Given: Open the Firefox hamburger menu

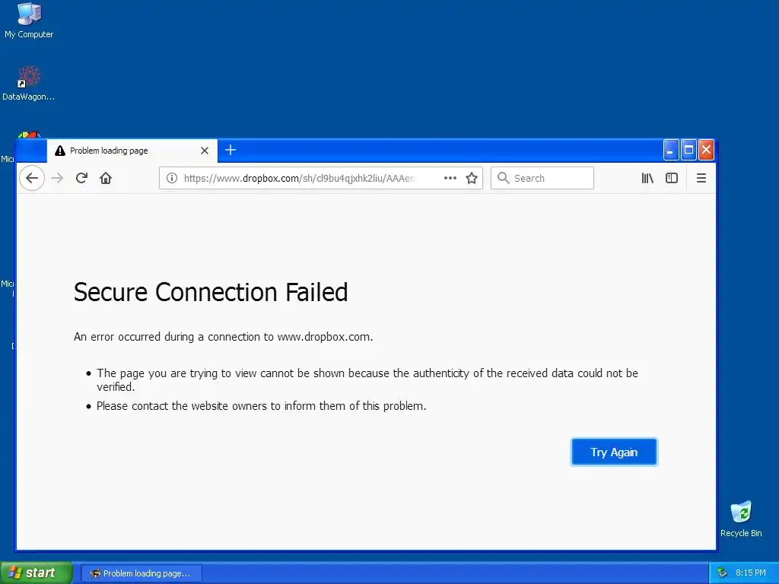Looking at the screenshot, I should (701, 178).
